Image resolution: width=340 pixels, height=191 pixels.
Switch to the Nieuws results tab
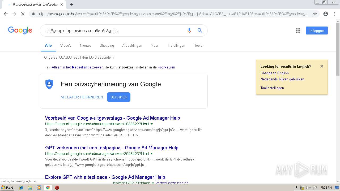coord(86,45)
